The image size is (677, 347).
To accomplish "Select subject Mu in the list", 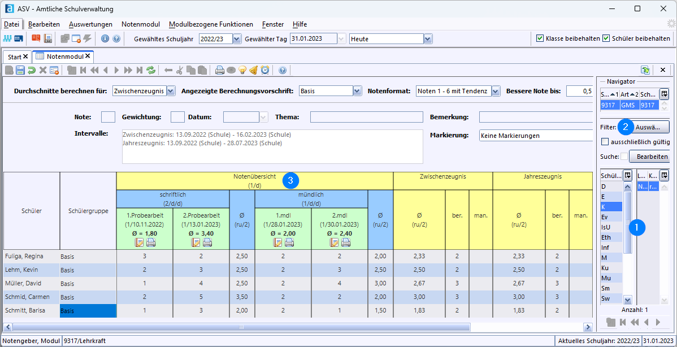I will pyautogui.click(x=611, y=278).
